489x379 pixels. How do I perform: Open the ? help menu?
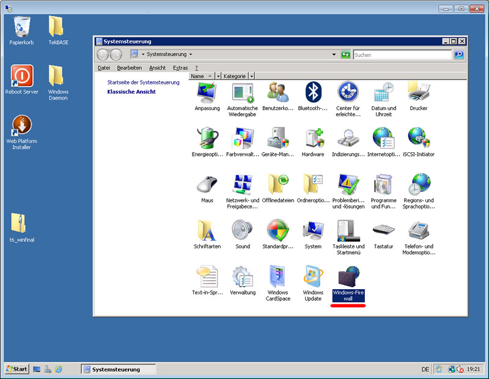(196, 68)
